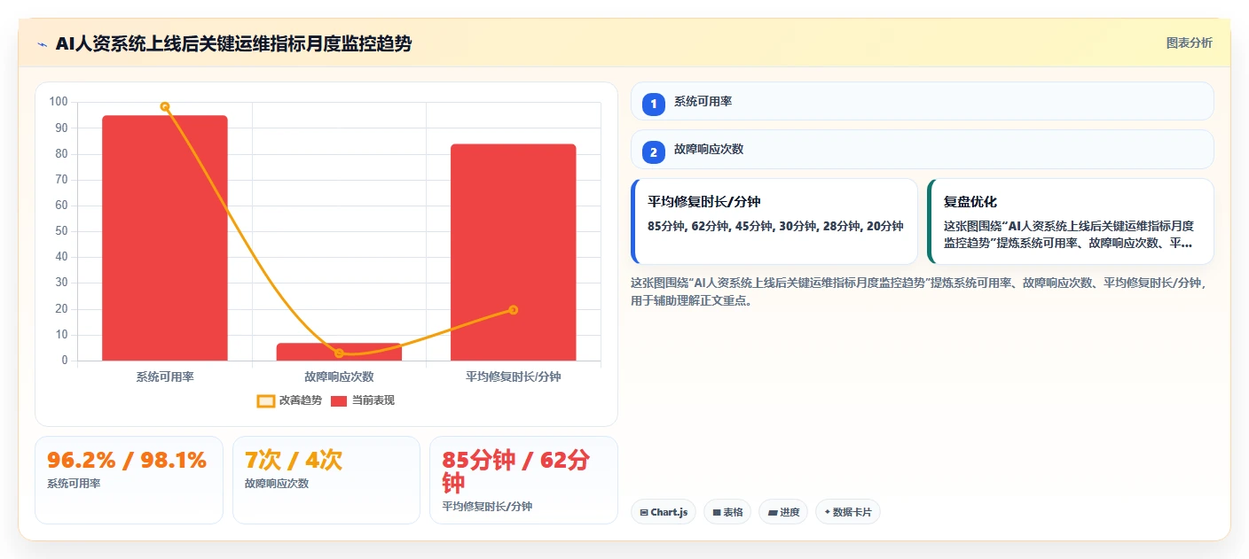Viewport: 1249px width, 559px height.
Task: Click the icon inside the 进度 tag
Action: tap(772, 512)
